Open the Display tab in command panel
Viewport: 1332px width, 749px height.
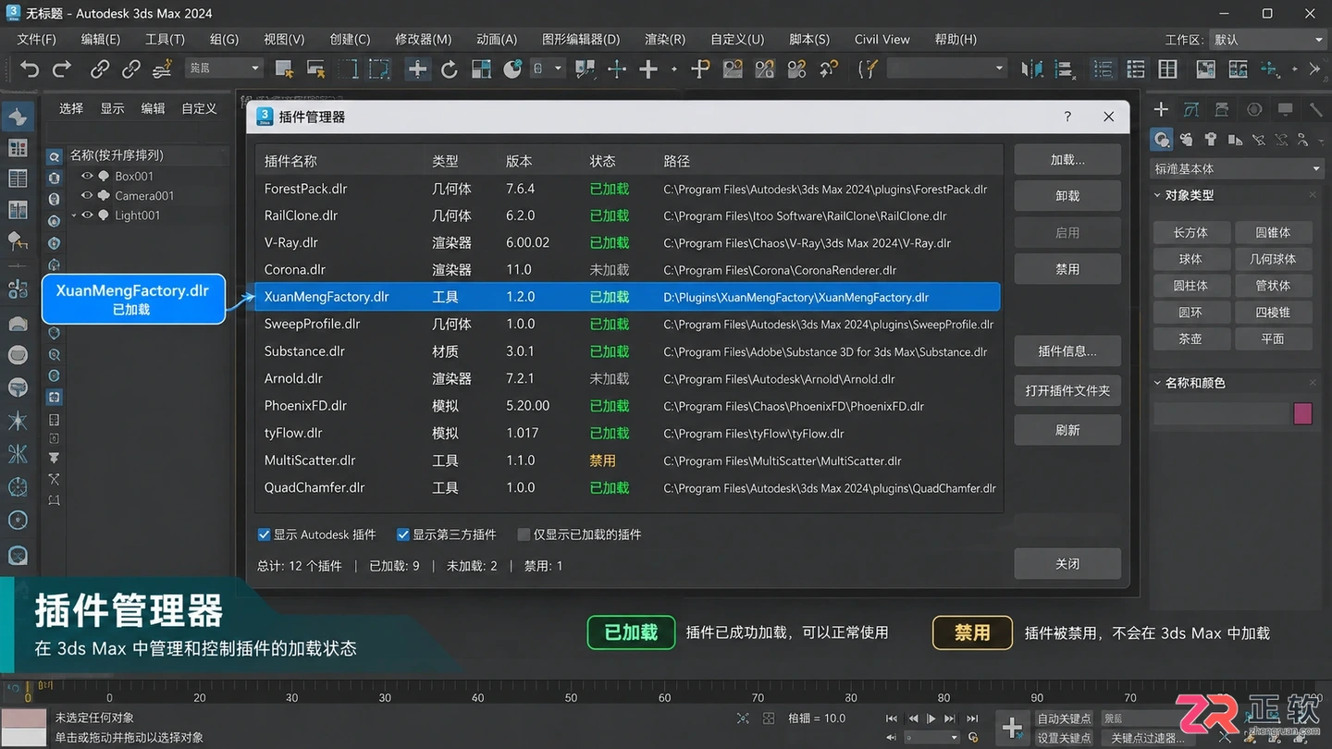pyautogui.click(x=1285, y=110)
